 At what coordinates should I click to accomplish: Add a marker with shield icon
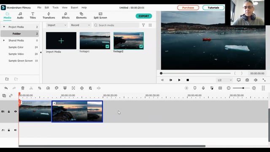tap(195, 88)
